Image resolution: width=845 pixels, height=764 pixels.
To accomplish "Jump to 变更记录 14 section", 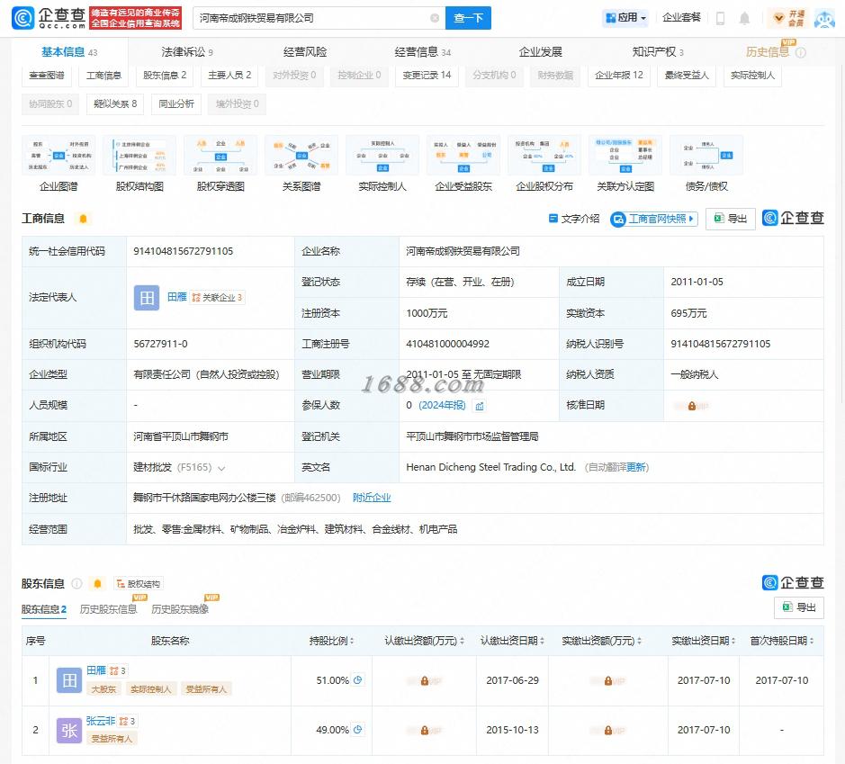I will (427, 76).
